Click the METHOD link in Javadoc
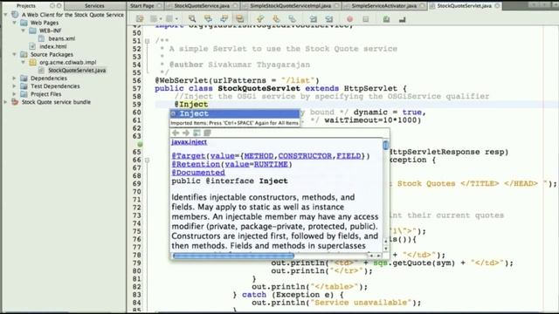The height and width of the screenshot is (314, 559). pos(259,156)
